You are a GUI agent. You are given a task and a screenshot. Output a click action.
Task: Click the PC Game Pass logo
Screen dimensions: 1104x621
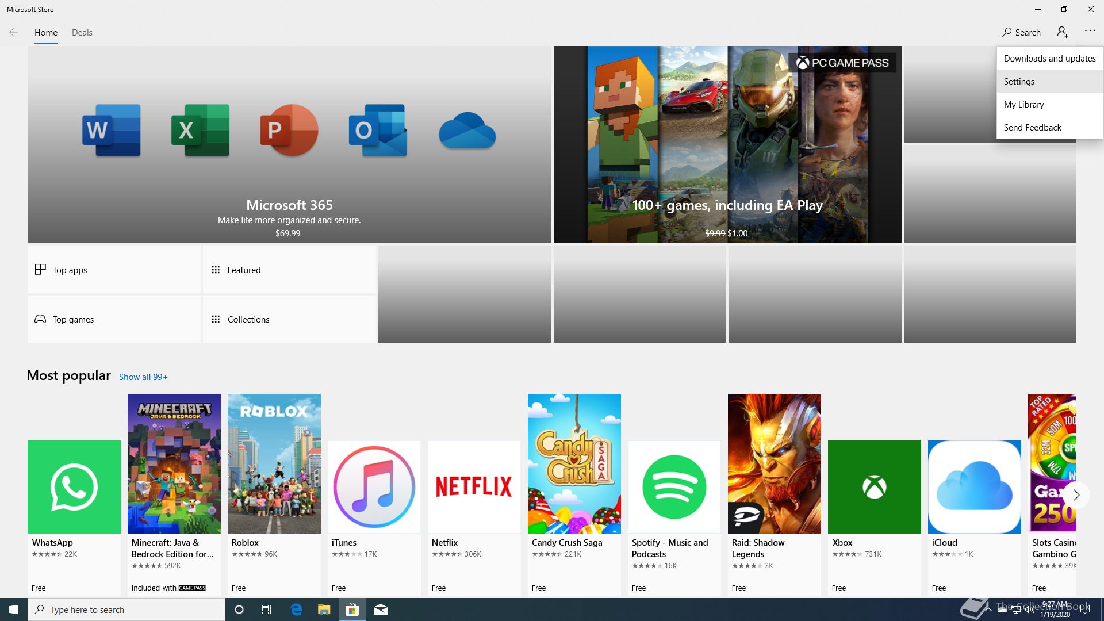842,63
